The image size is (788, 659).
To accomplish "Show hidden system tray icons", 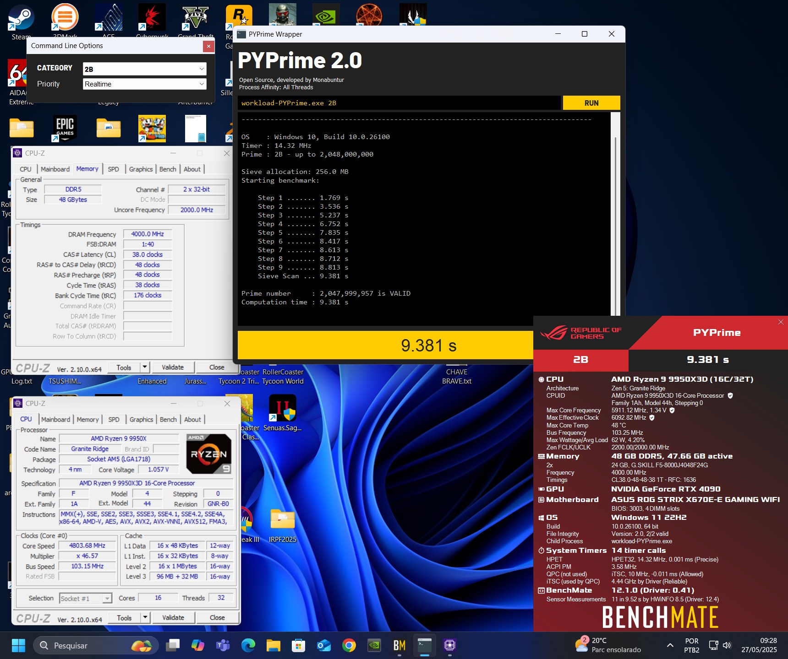I will 670,645.
